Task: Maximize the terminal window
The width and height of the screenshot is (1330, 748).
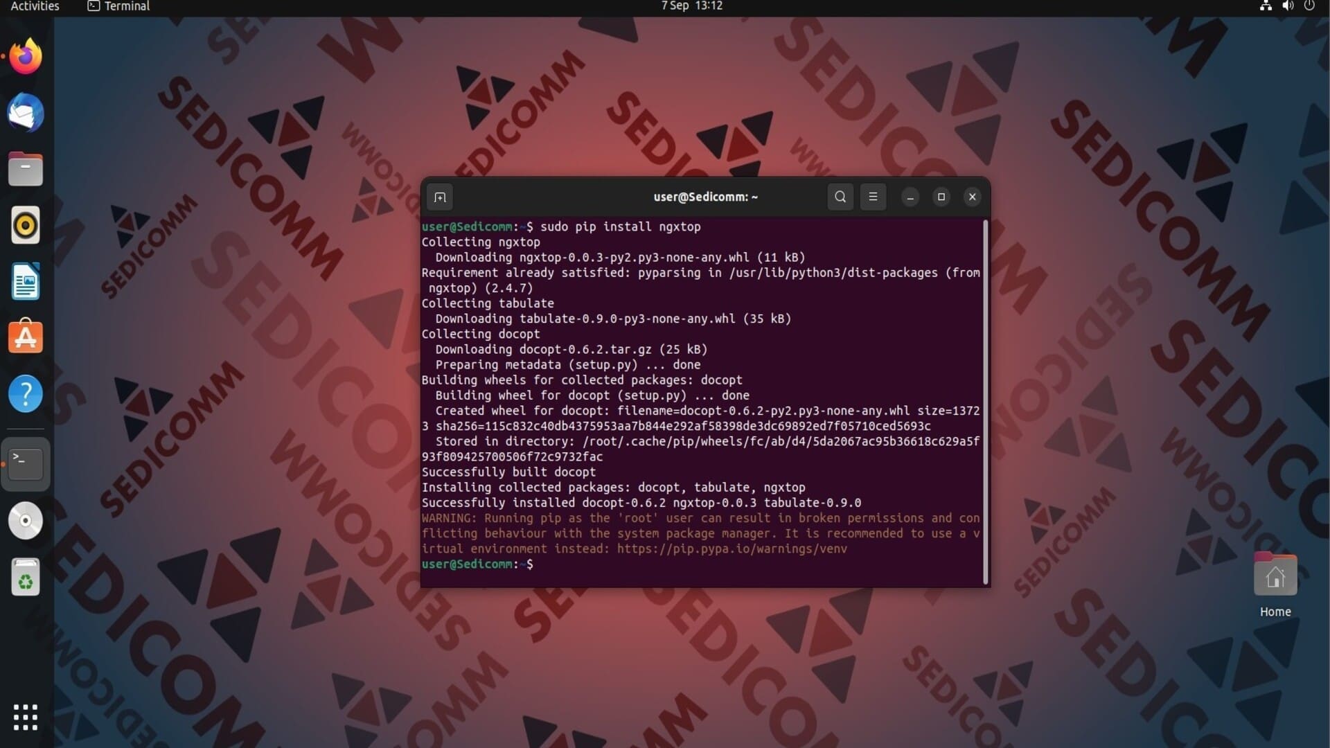Action: [x=941, y=197]
